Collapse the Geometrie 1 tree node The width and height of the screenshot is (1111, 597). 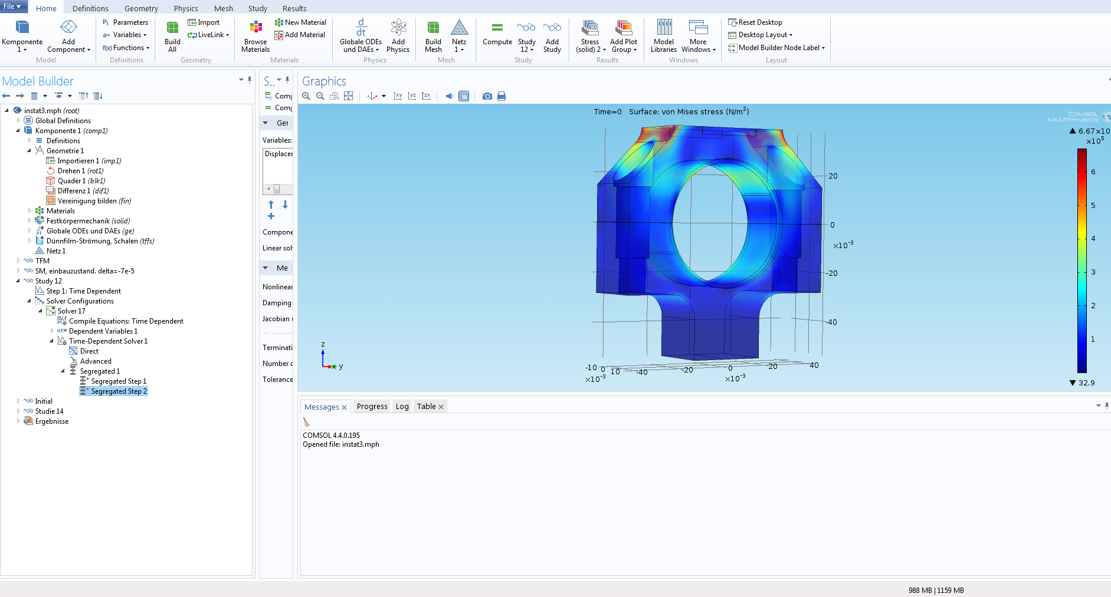pyautogui.click(x=30, y=151)
